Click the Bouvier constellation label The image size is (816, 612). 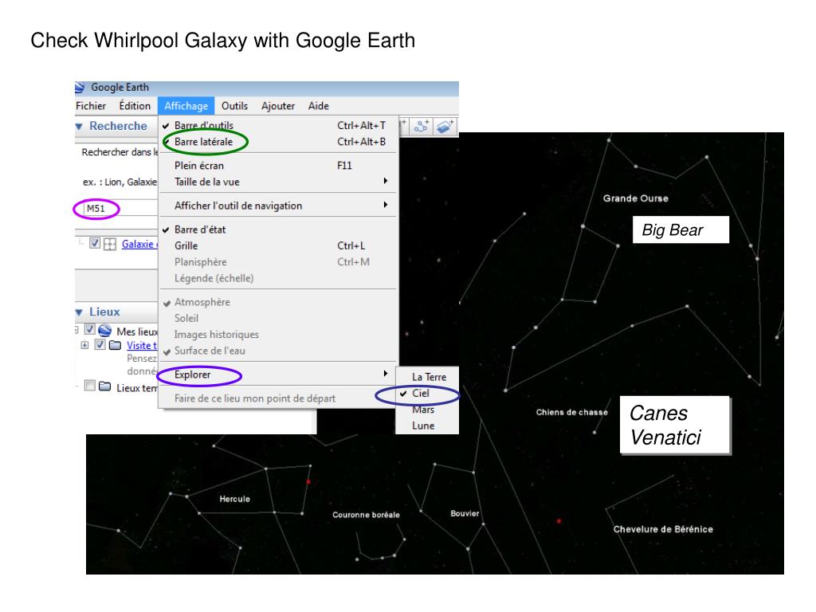point(465,513)
